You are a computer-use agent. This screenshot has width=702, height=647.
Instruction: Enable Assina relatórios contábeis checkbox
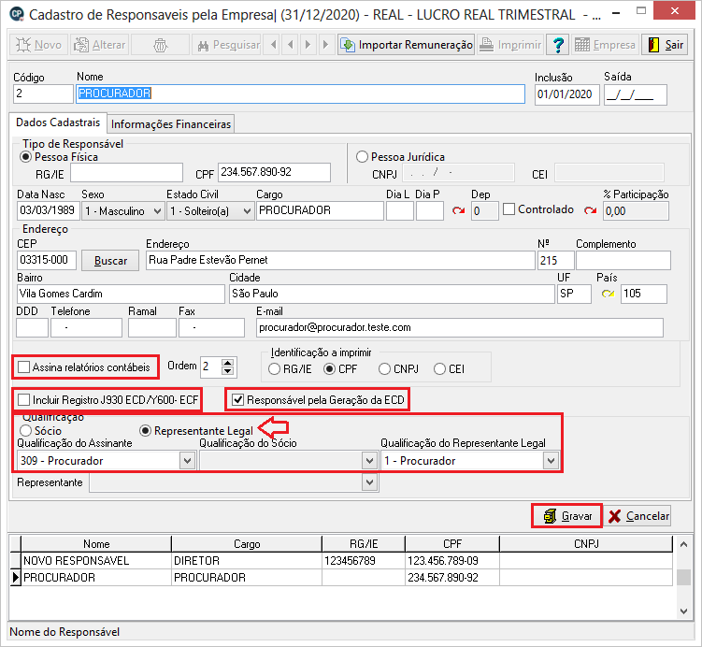[x=23, y=367]
